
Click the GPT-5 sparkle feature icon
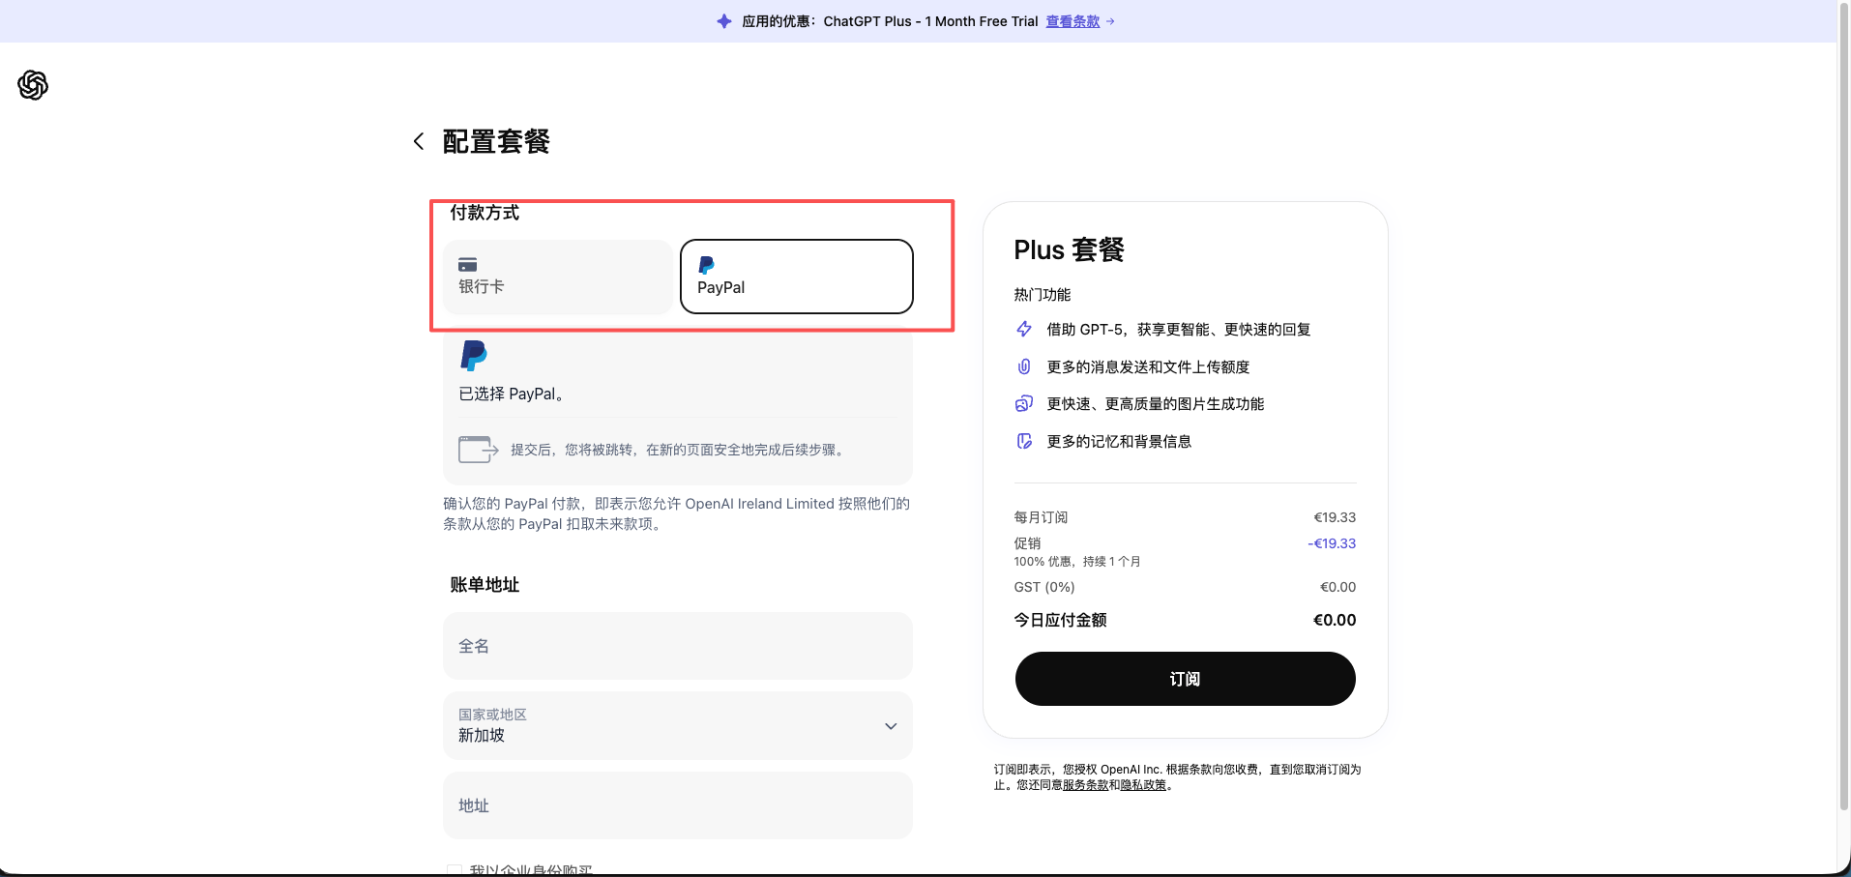click(x=1024, y=329)
